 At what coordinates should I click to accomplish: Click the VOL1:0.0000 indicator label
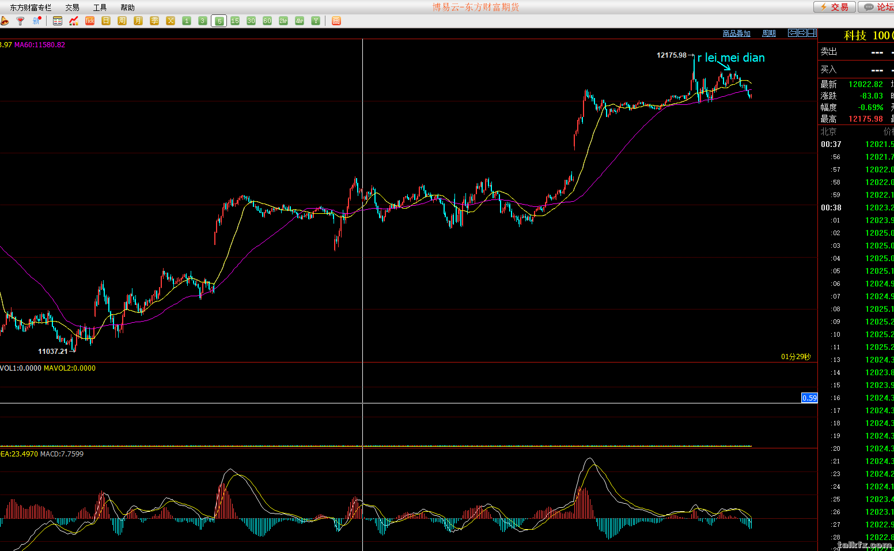(x=21, y=368)
